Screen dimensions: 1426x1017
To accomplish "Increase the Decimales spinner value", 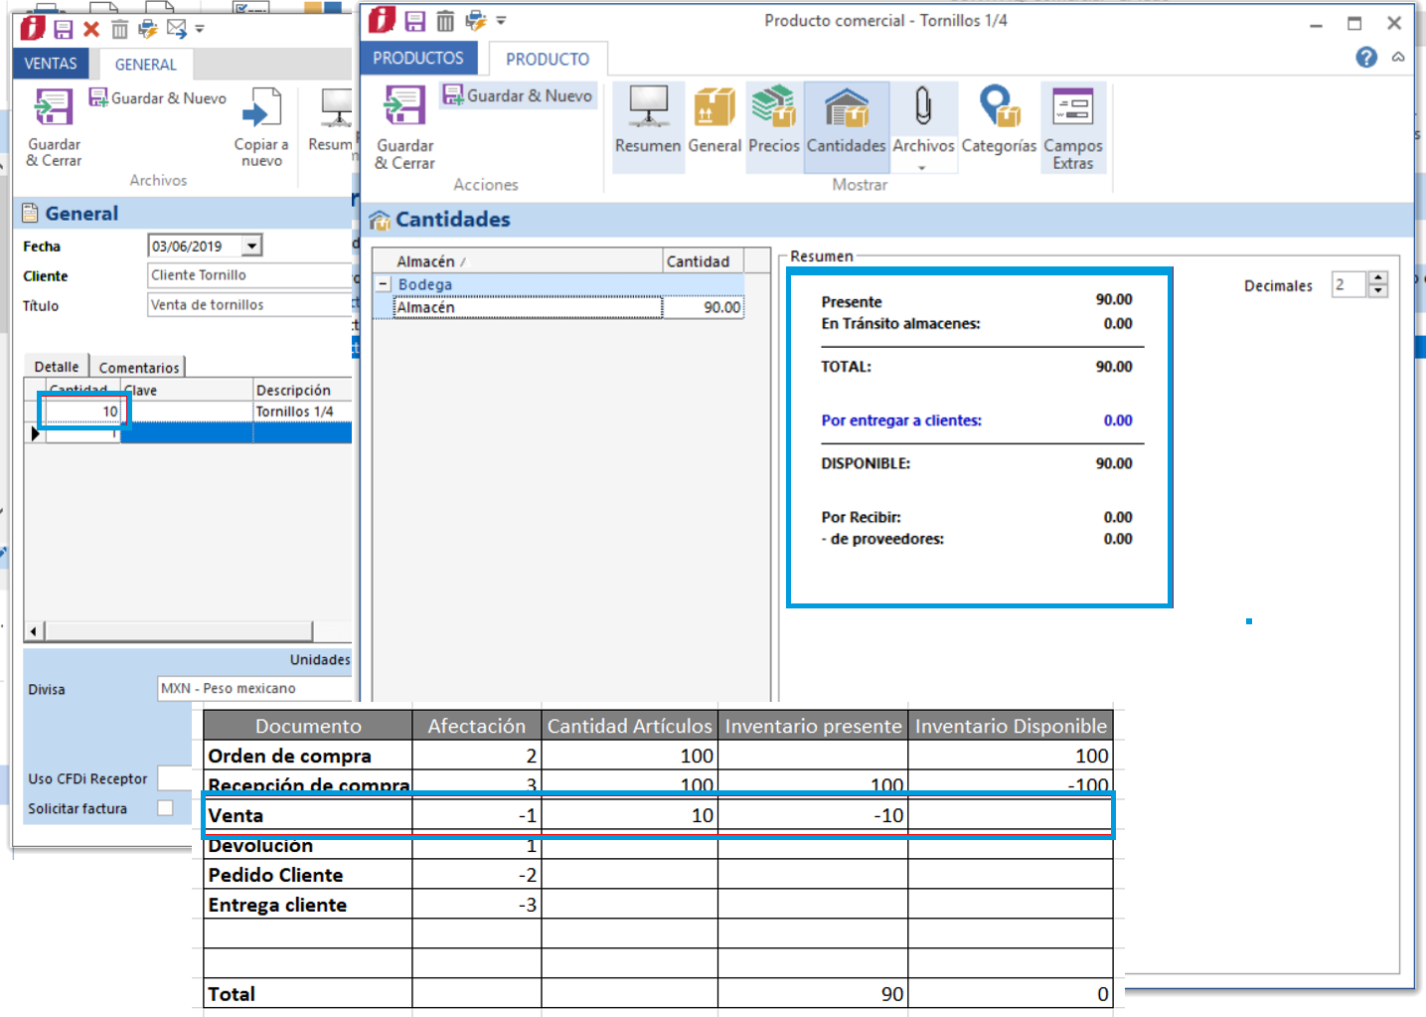I will (1377, 279).
